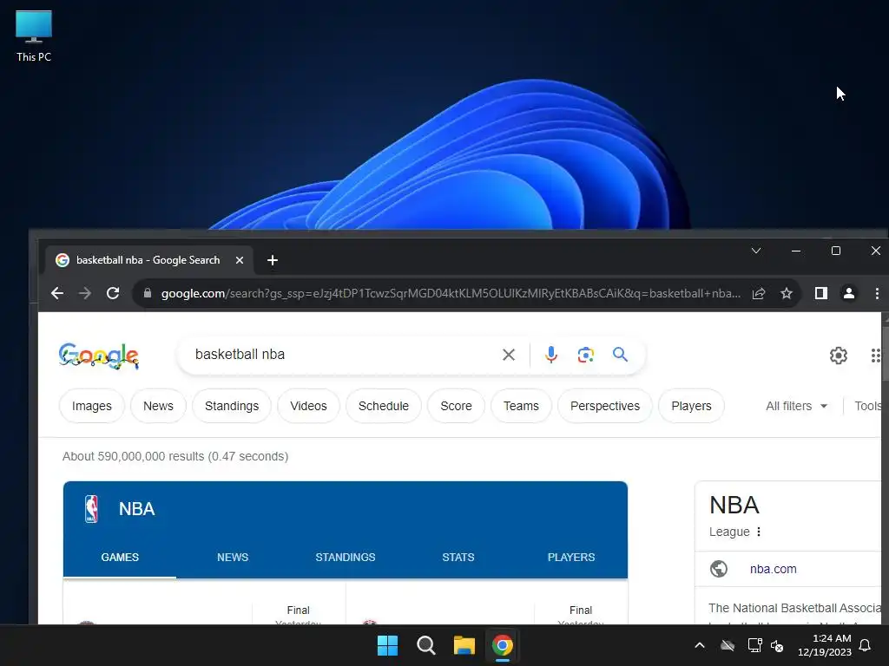The height and width of the screenshot is (666, 889).
Task: Submit search with magnifier icon
Action: 620,355
